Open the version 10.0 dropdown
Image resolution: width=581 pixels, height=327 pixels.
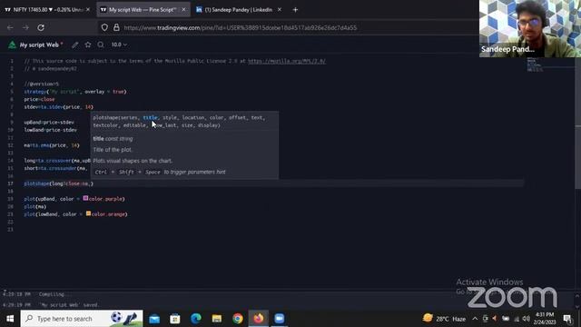[119, 45]
